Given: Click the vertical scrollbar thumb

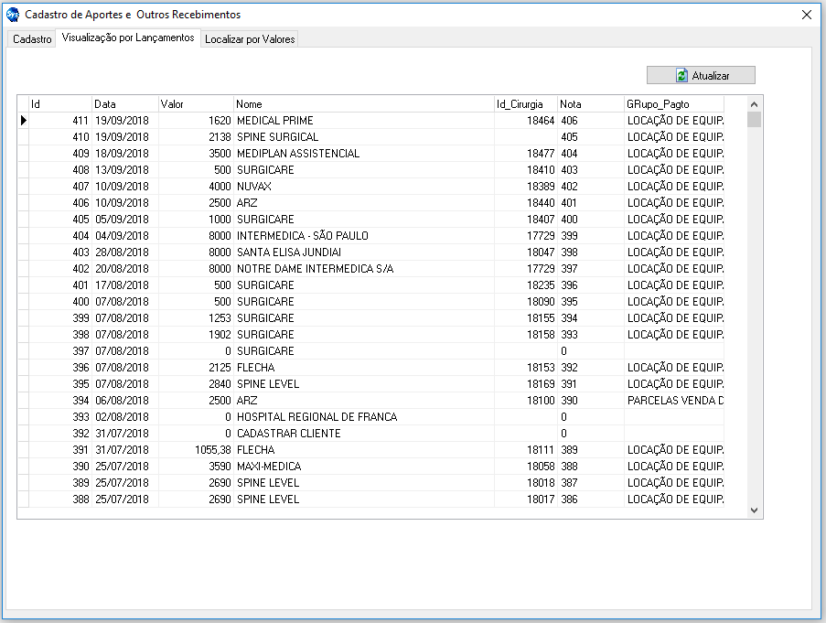Looking at the screenshot, I should 754,120.
